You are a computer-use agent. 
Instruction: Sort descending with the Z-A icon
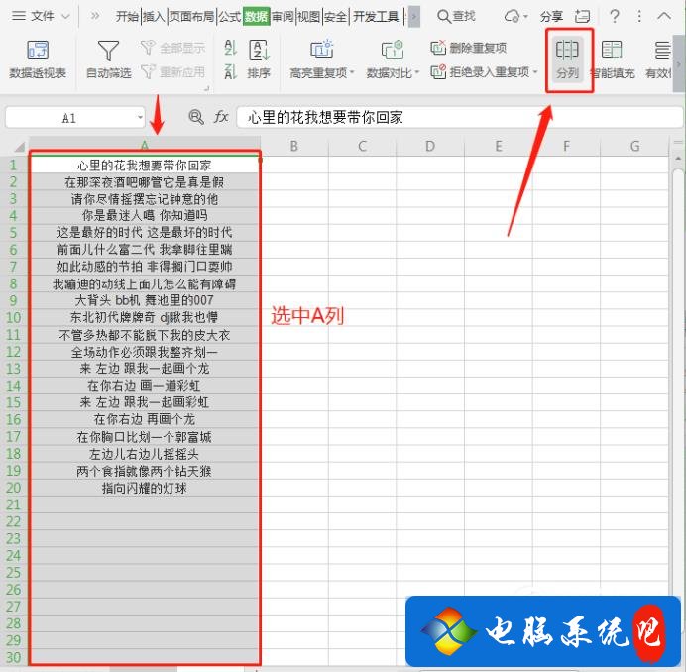[x=231, y=71]
